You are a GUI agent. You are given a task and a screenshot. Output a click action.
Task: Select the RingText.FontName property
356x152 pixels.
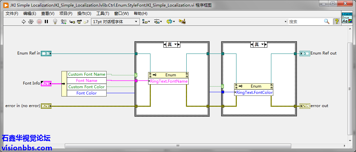[169, 81]
